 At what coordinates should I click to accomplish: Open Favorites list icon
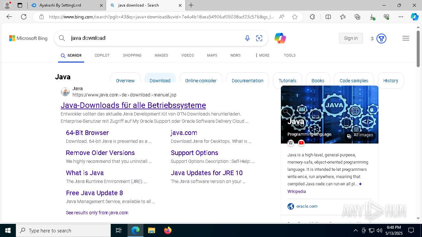343,17
